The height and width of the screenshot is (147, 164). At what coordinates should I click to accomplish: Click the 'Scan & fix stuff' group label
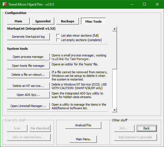(x=15, y=120)
